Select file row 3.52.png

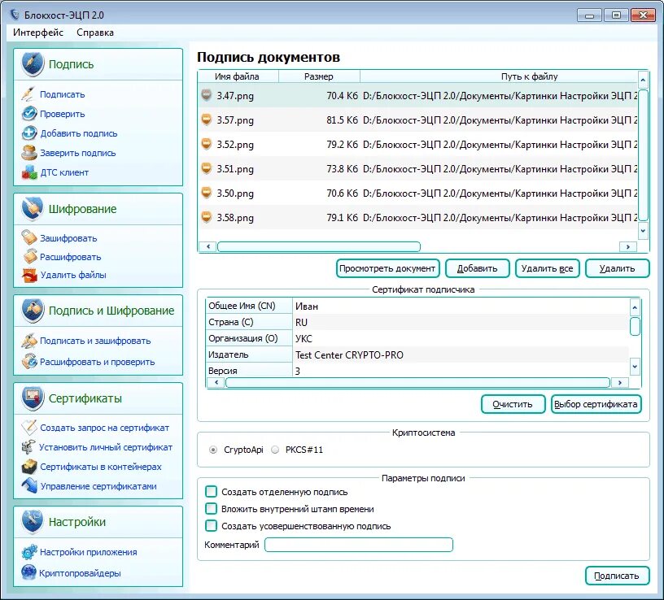[x=417, y=144]
